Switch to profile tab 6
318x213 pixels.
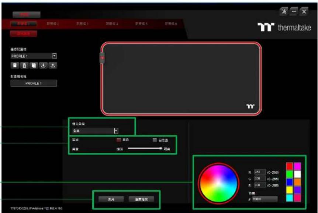coord(171,24)
